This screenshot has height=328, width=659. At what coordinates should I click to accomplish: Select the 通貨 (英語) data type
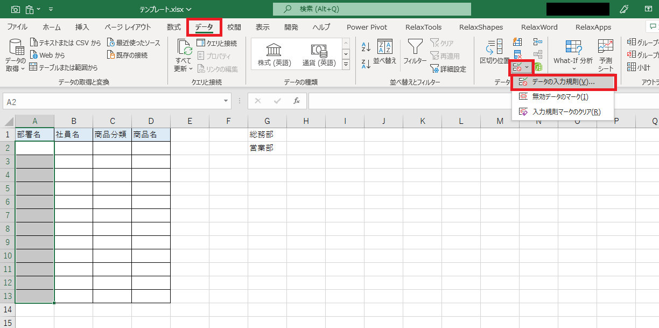(319, 55)
